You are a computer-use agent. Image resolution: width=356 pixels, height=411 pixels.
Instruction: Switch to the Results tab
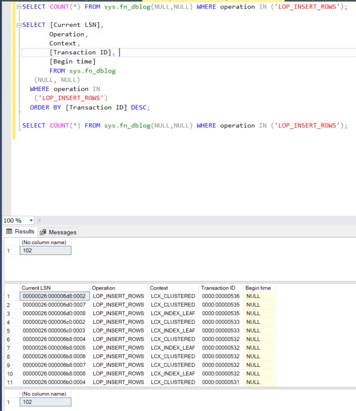click(x=20, y=231)
